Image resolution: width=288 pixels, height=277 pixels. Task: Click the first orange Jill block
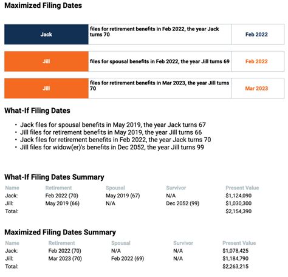[46, 61]
